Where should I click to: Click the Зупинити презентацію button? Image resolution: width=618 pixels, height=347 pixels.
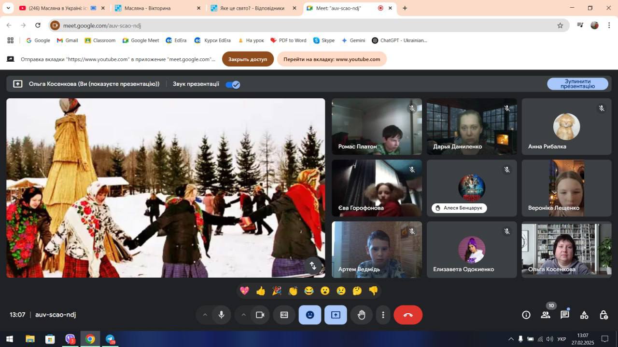pyautogui.click(x=577, y=84)
